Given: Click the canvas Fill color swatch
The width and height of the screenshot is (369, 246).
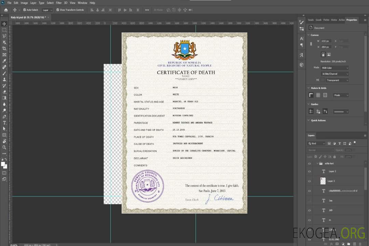Looking at the screenshot, I should [x=323, y=80].
